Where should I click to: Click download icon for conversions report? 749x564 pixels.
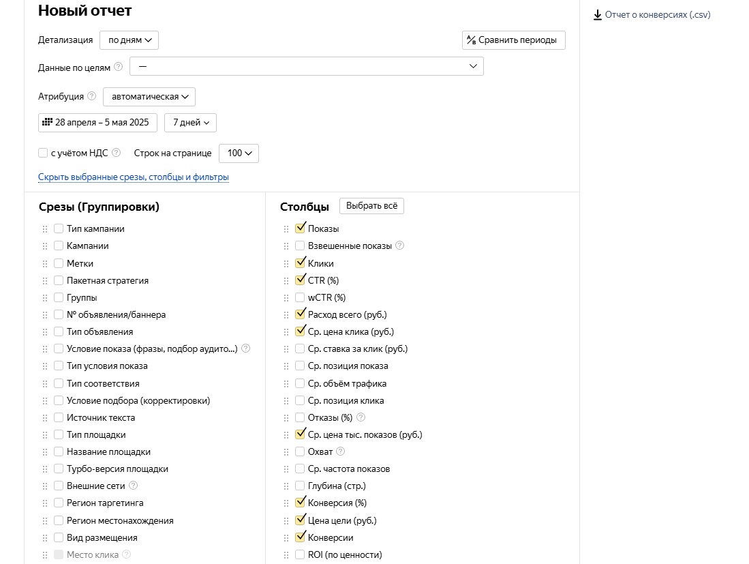point(598,14)
